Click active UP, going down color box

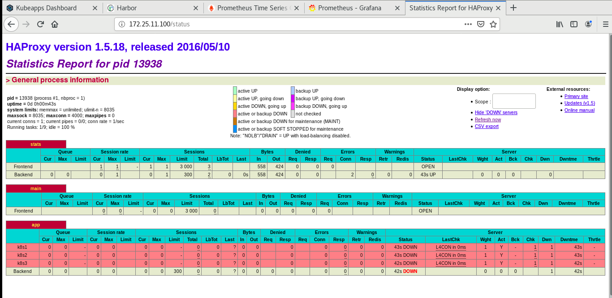coord(235,98)
